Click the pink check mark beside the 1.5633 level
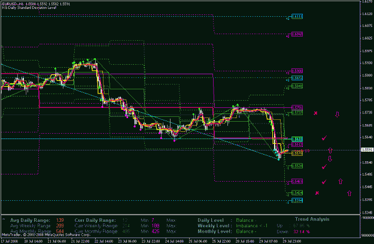 tap(324, 138)
